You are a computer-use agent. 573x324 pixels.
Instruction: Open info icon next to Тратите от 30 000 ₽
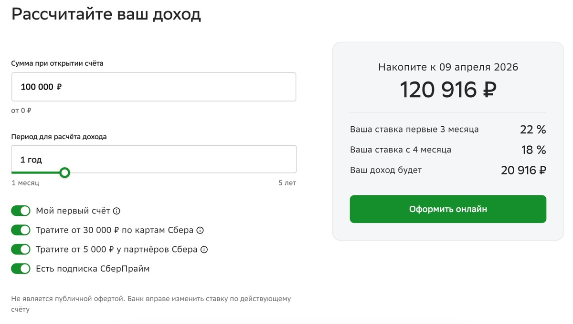201,230
